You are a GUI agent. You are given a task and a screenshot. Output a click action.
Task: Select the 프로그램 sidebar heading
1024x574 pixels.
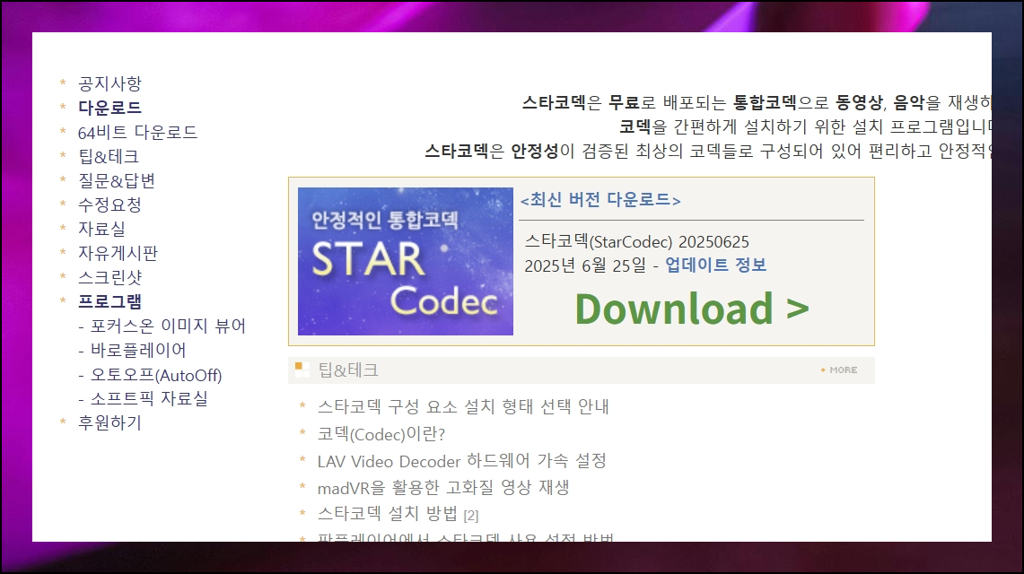(x=109, y=301)
